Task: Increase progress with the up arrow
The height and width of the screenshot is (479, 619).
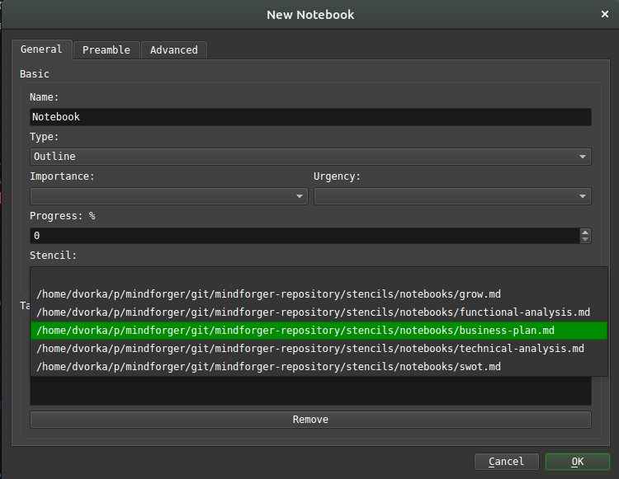Action: [585, 232]
